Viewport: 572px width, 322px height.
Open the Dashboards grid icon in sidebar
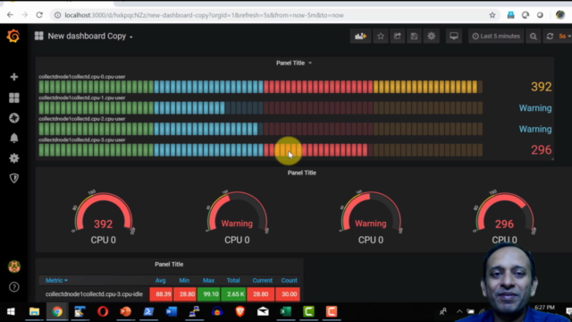point(14,97)
